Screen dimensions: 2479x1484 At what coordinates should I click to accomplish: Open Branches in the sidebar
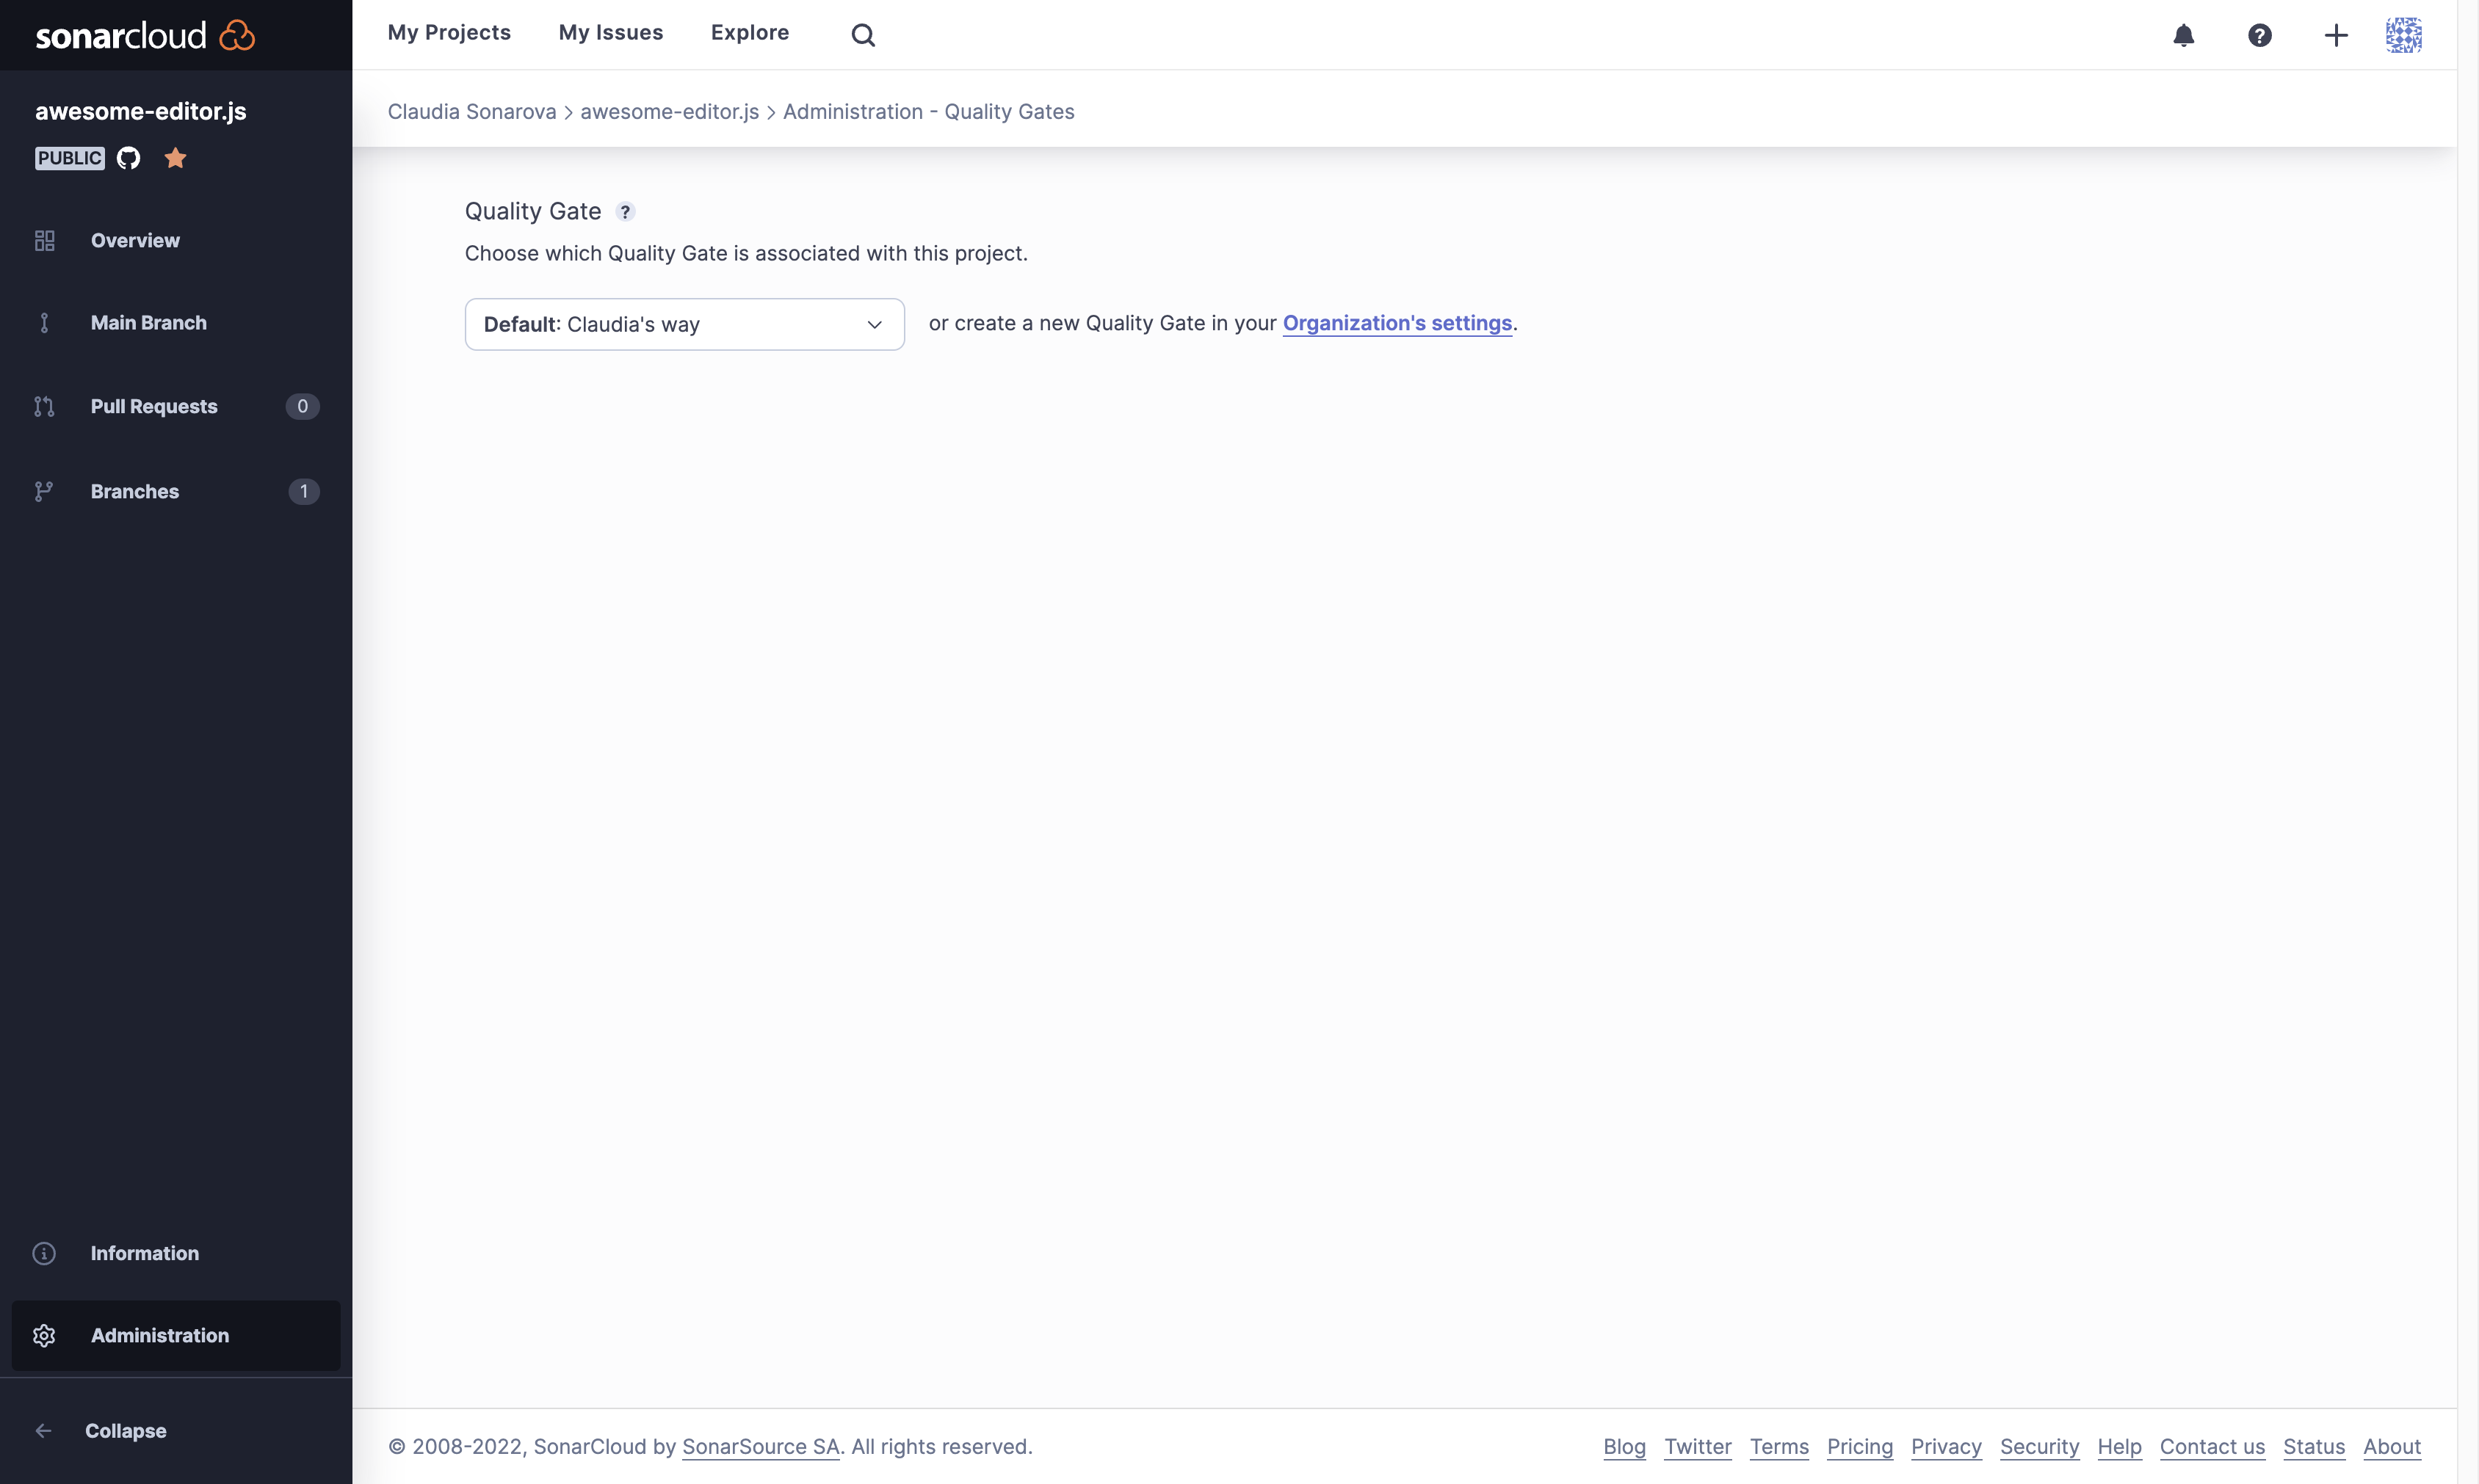(176, 491)
